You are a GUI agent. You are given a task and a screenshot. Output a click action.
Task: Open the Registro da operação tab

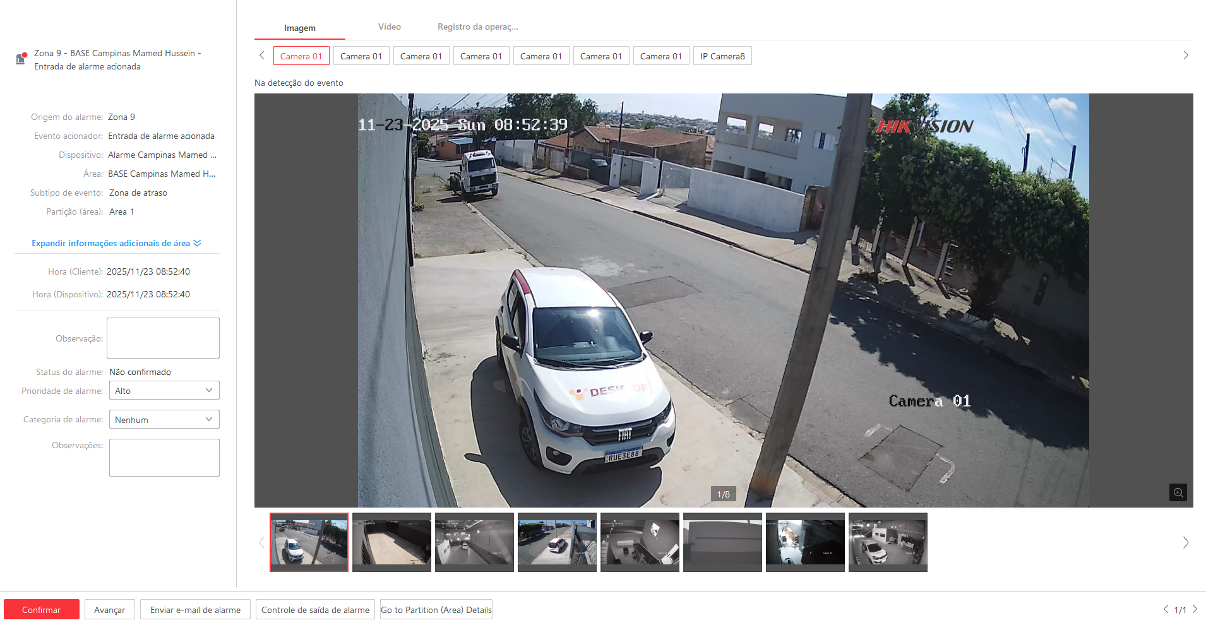point(477,27)
